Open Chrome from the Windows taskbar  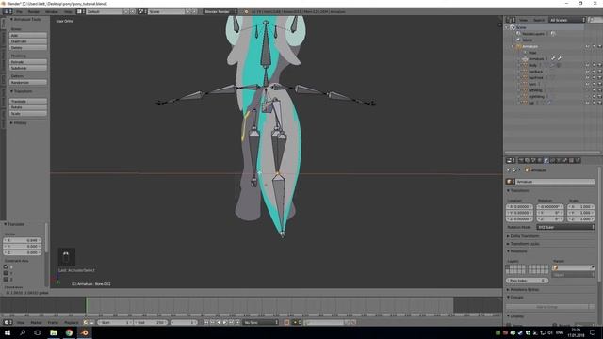coord(69,332)
